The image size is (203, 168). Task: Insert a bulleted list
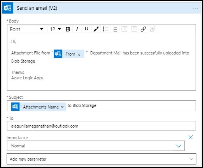coord(105,29)
